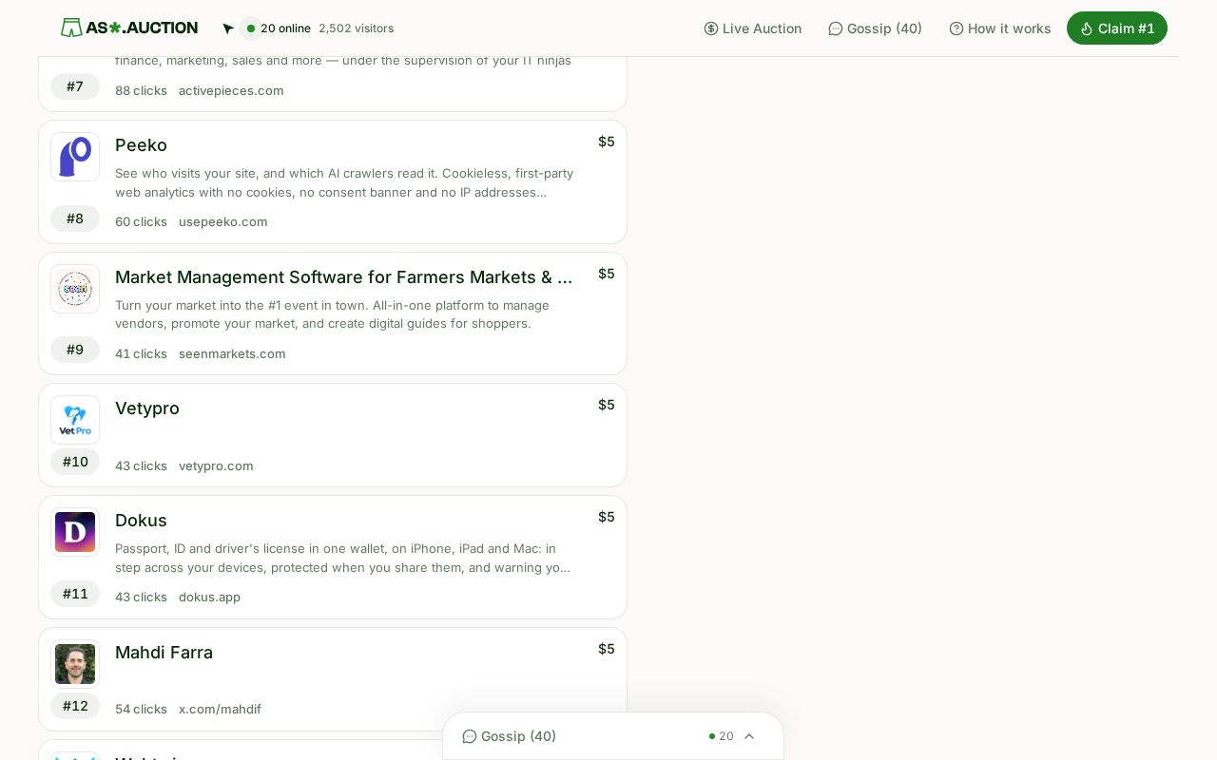This screenshot has width=1217, height=760.
Task: Click the Gossip (40) label in bottom bar
Action: pyautogui.click(x=518, y=736)
